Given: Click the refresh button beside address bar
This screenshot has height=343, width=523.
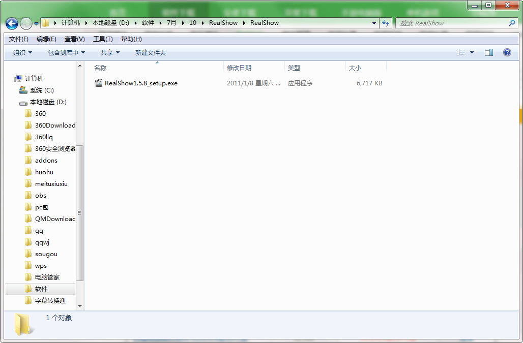Looking at the screenshot, I should (386, 23).
